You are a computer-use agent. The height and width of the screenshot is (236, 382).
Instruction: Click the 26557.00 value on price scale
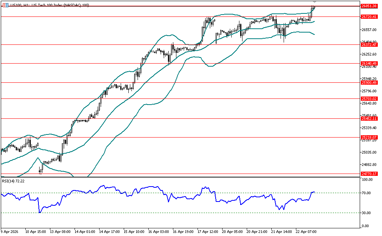pyautogui.click(x=369, y=30)
